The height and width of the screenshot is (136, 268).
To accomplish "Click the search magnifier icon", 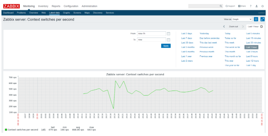I will click(221, 6).
